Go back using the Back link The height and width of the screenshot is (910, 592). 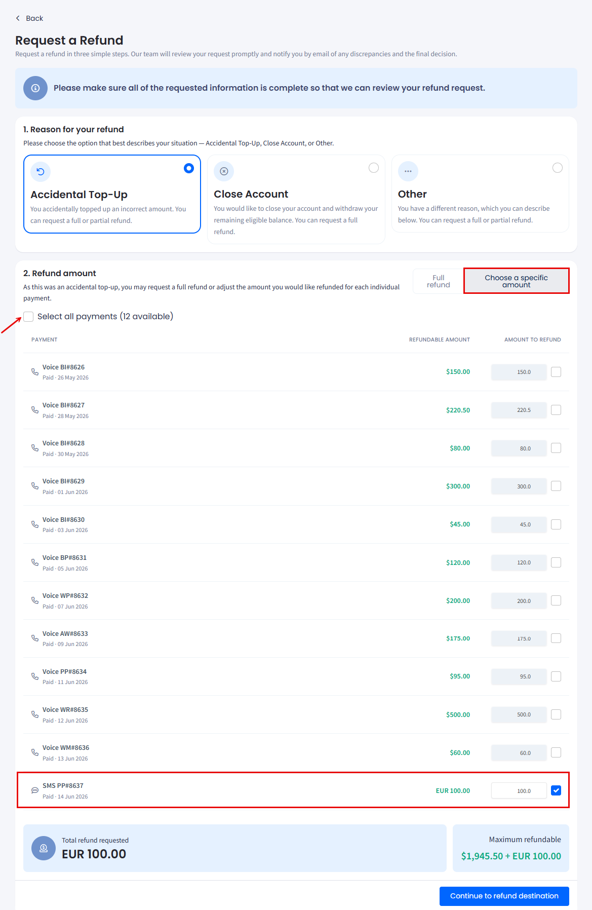29,18
